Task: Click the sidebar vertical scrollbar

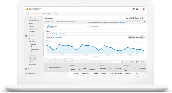Action: [44, 44]
